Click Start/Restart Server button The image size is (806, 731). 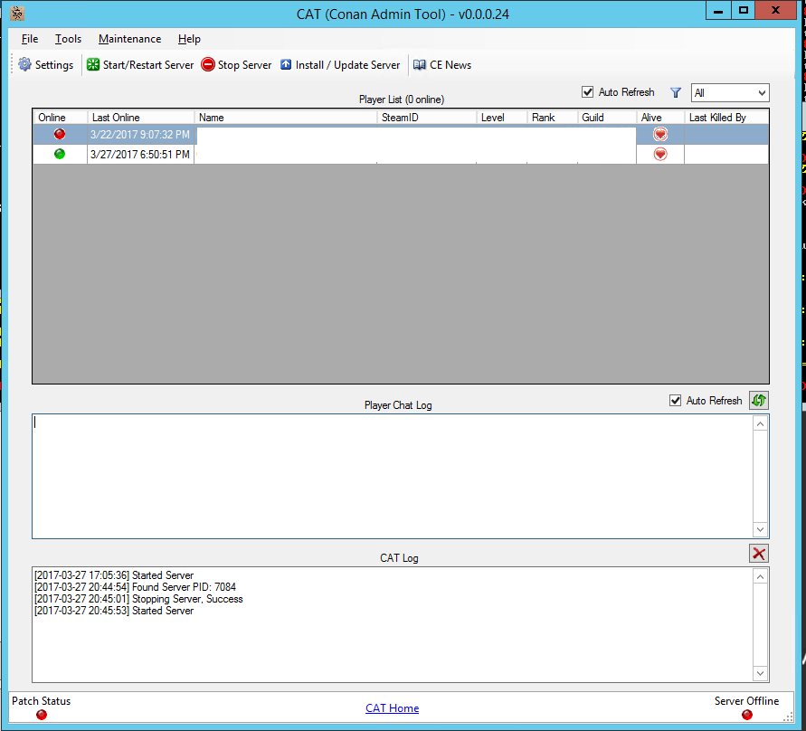point(140,65)
